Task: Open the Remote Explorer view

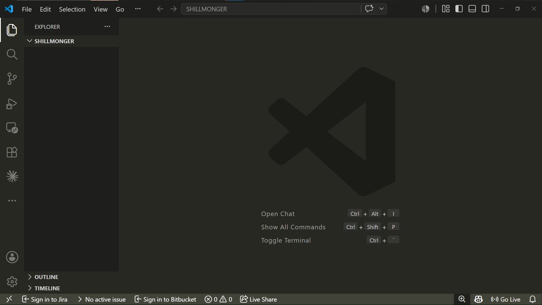Action: (12, 128)
